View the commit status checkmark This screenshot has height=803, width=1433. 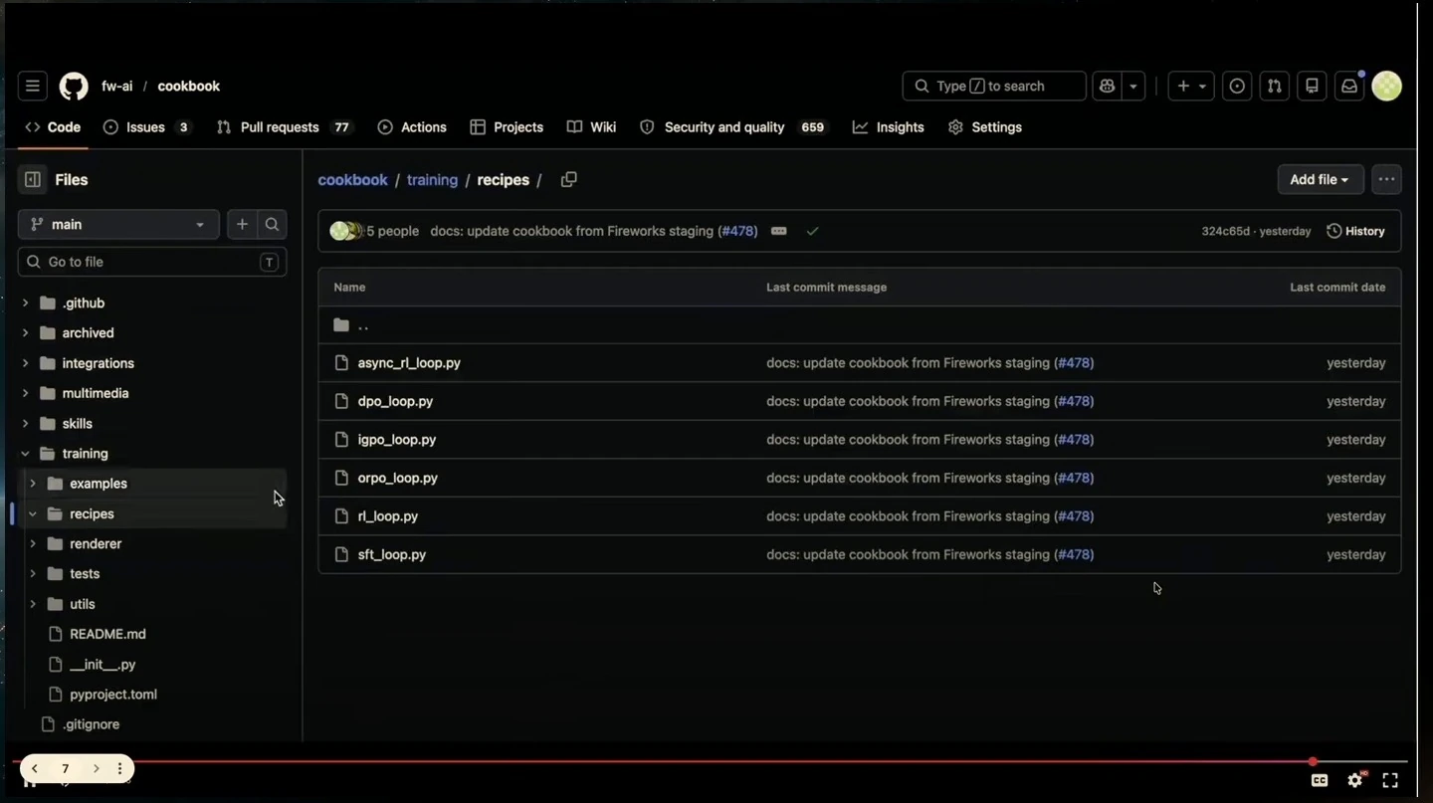pyautogui.click(x=812, y=231)
